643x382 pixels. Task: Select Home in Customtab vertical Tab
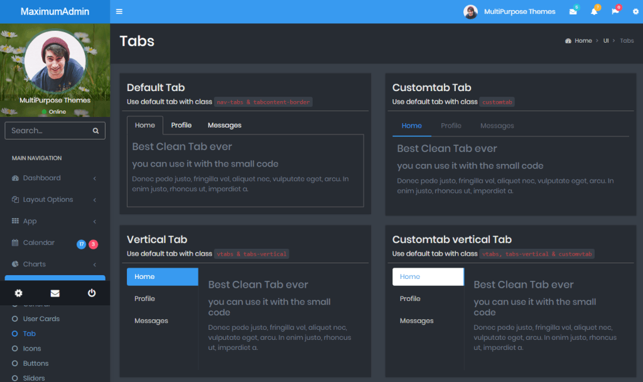[428, 276]
